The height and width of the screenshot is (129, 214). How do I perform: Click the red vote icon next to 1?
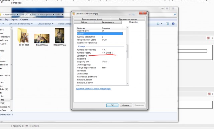[209, 94]
